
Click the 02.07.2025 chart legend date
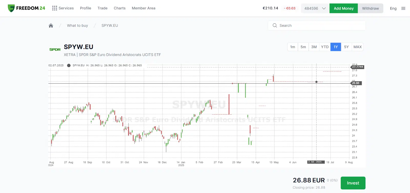click(x=56, y=65)
